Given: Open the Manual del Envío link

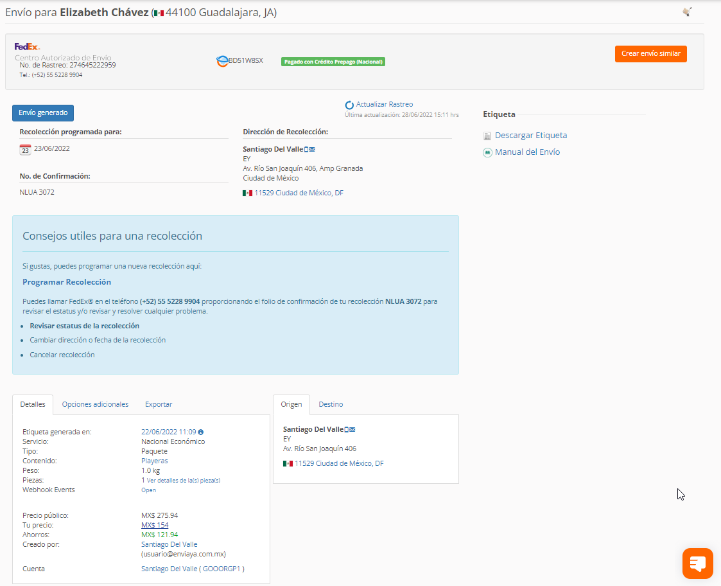Looking at the screenshot, I should 527,152.
